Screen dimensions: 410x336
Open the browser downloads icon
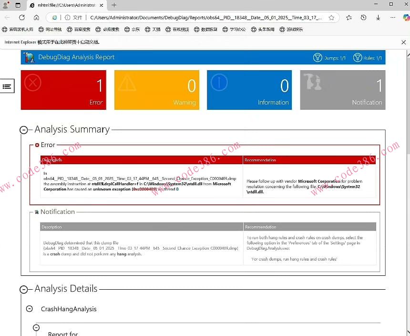pyautogui.click(x=378, y=18)
